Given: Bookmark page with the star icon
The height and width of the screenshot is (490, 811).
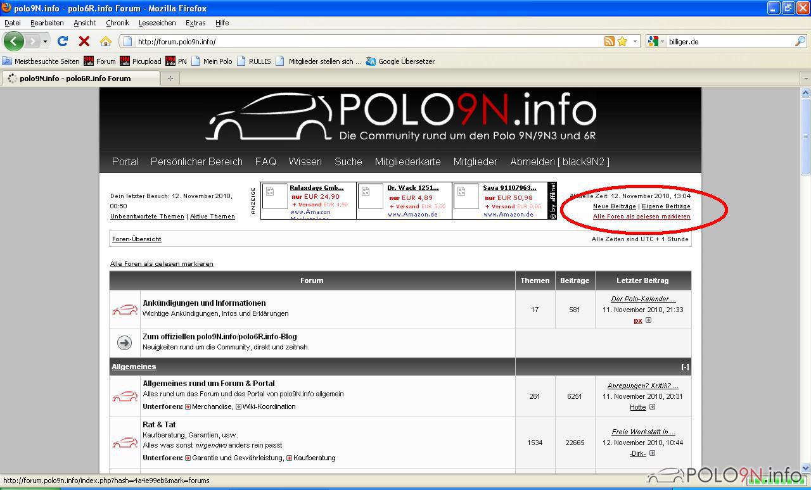Looking at the screenshot, I should 622,41.
